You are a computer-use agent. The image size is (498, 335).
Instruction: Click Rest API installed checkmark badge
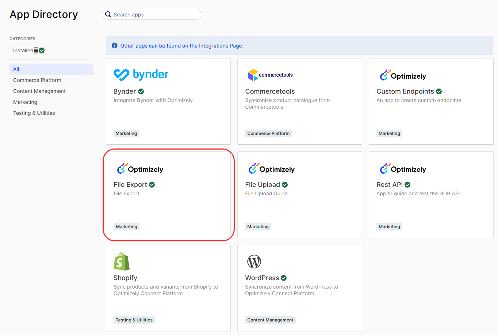pyautogui.click(x=407, y=185)
